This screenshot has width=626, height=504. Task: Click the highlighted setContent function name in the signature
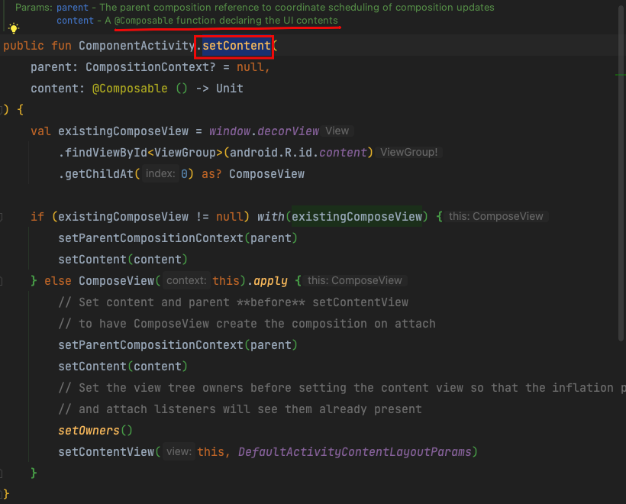237,46
